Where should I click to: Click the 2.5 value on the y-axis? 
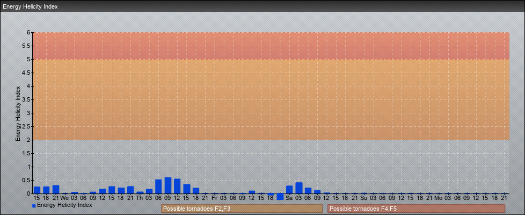click(26, 126)
